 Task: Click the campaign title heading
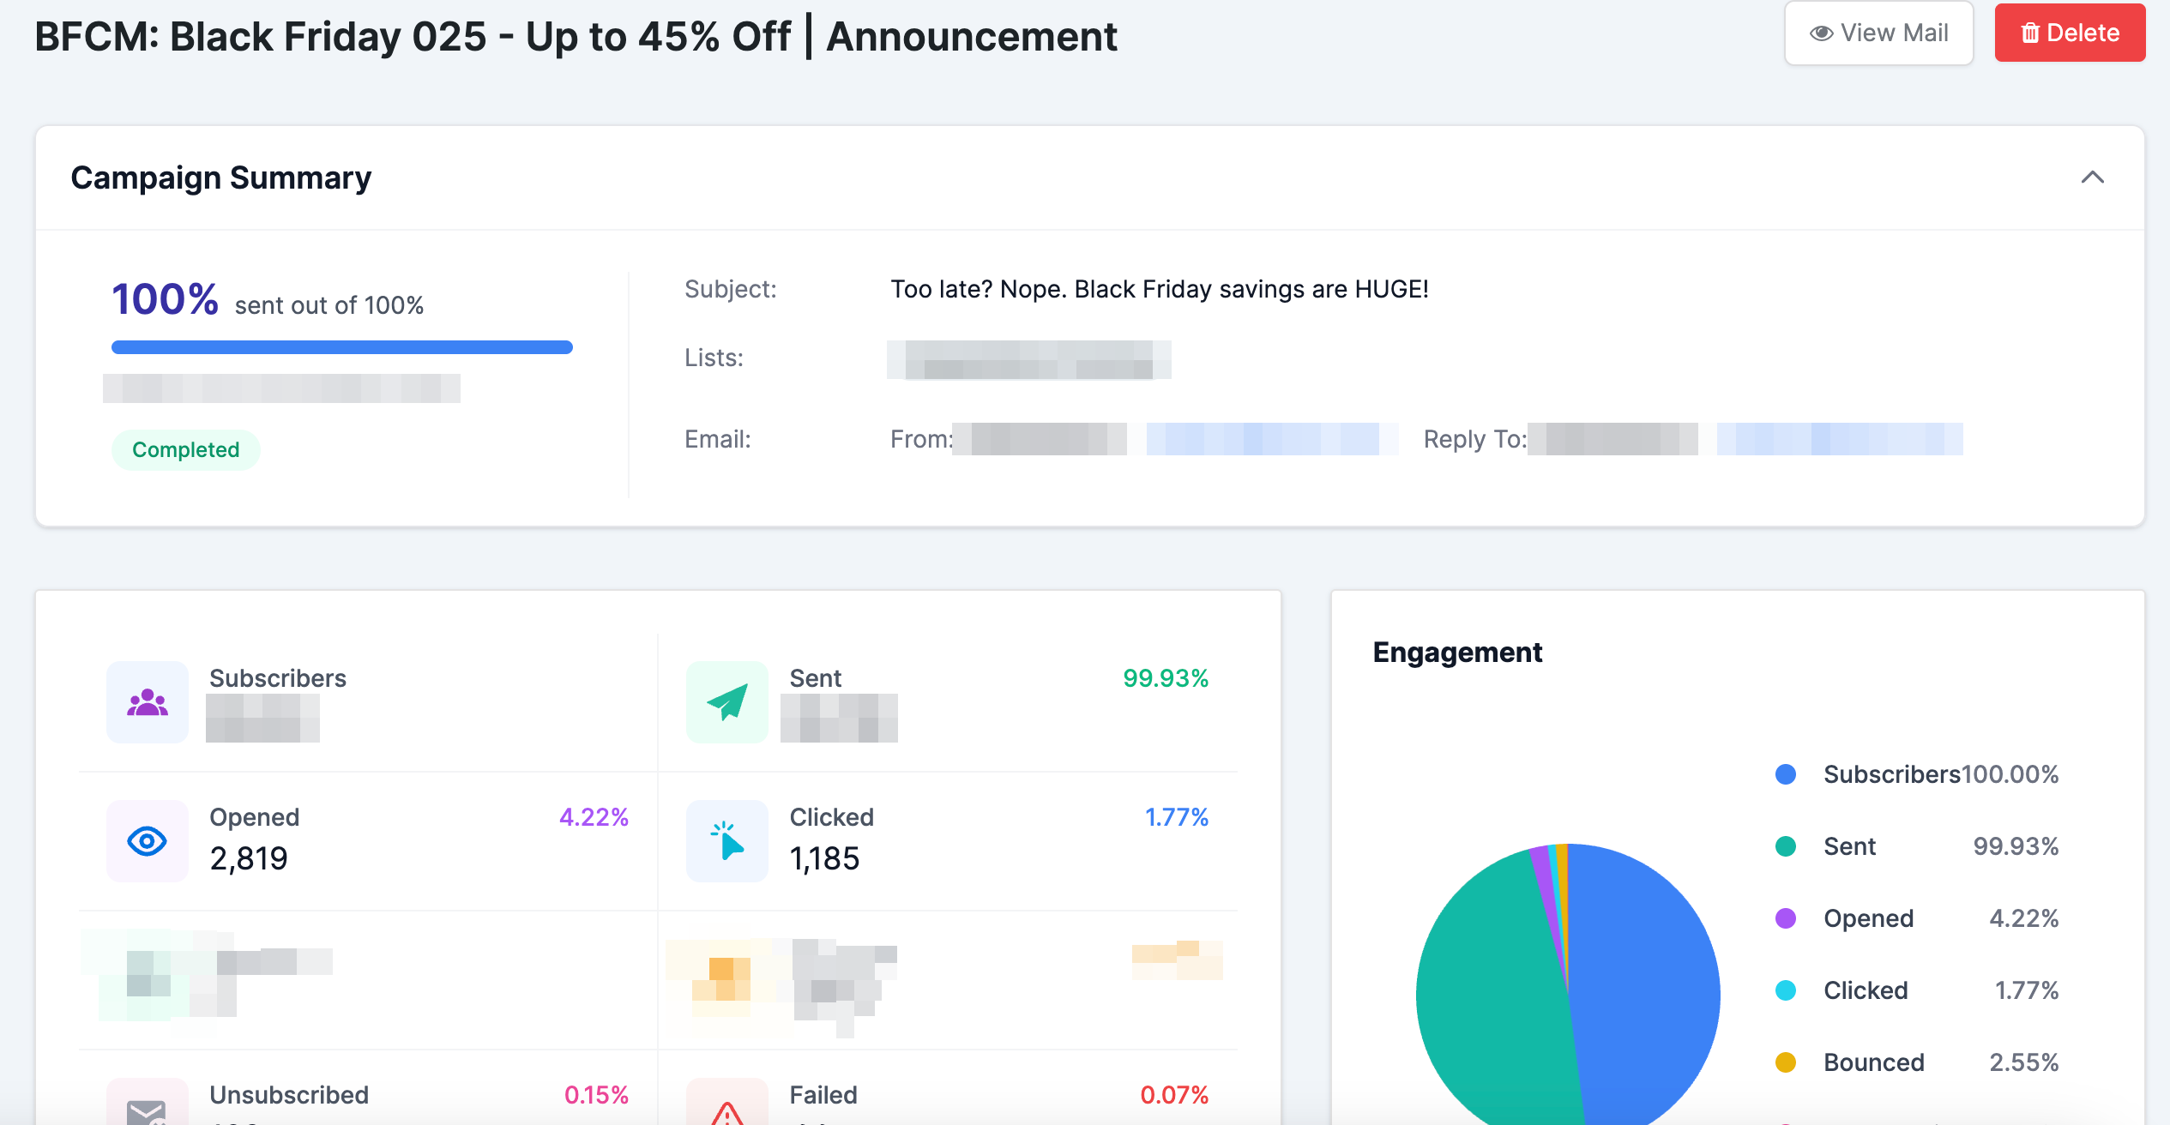(x=576, y=36)
